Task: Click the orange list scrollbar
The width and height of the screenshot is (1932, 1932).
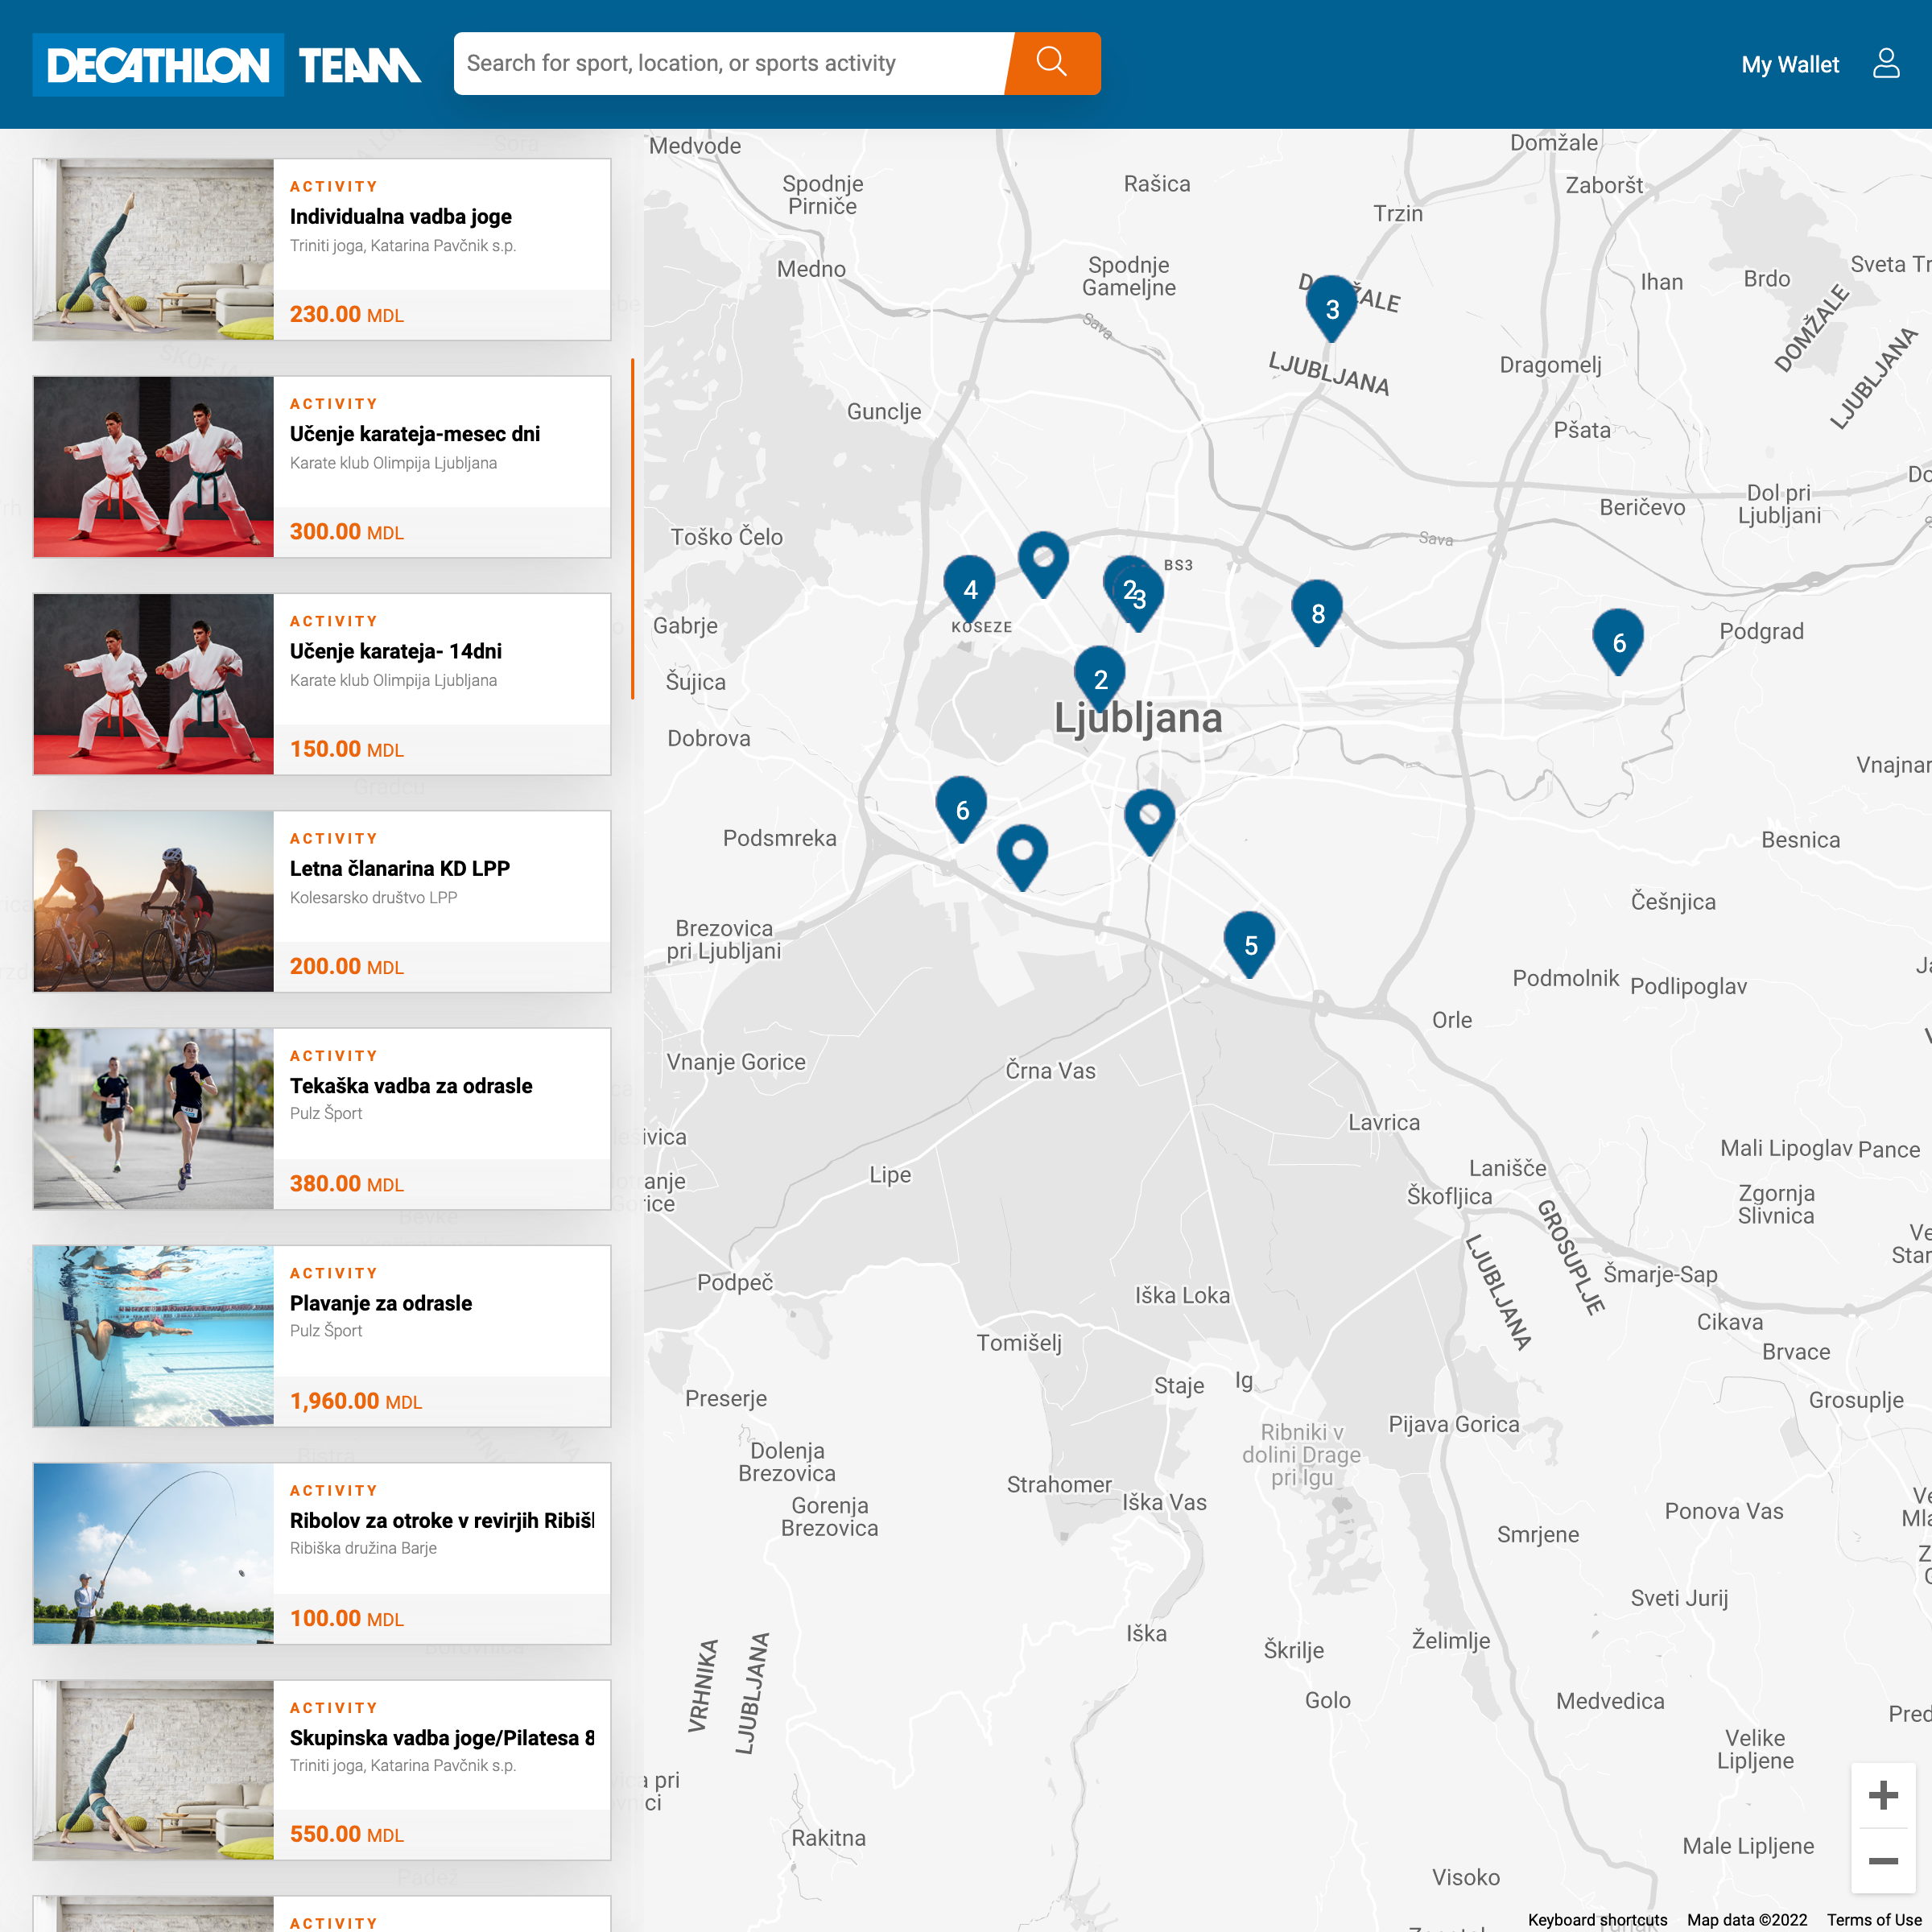Action: coord(632,528)
